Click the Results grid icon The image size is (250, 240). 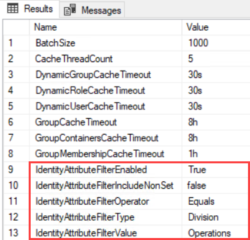click(x=13, y=9)
